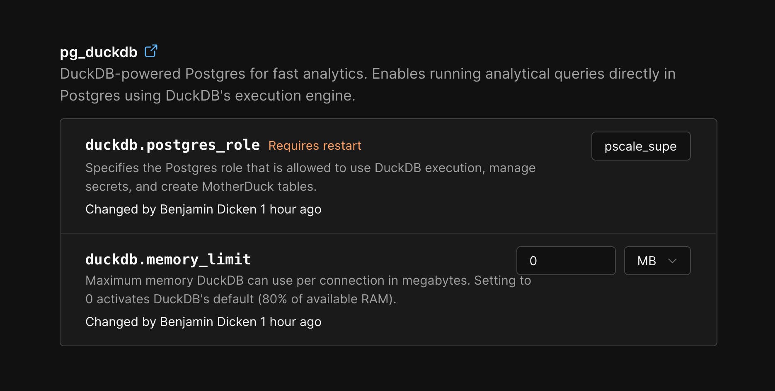Open pg_duckdb documentation via external link icon
Viewport: 775px width, 391px height.
point(151,50)
